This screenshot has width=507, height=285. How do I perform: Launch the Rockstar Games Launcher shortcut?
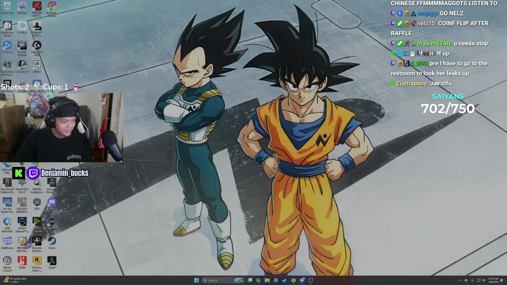pos(37,263)
